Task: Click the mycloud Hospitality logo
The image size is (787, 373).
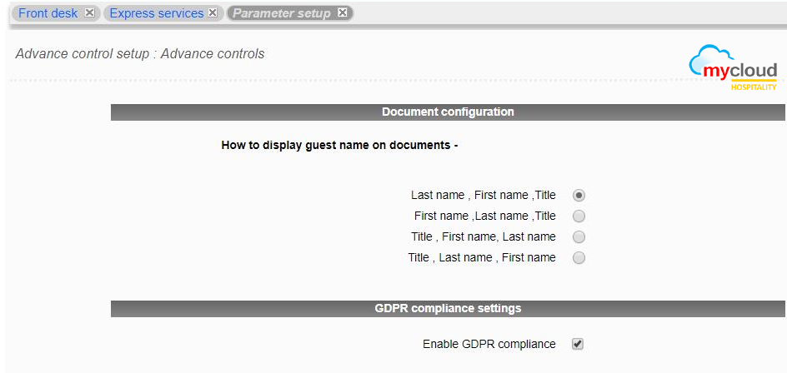Action: tap(734, 68)
